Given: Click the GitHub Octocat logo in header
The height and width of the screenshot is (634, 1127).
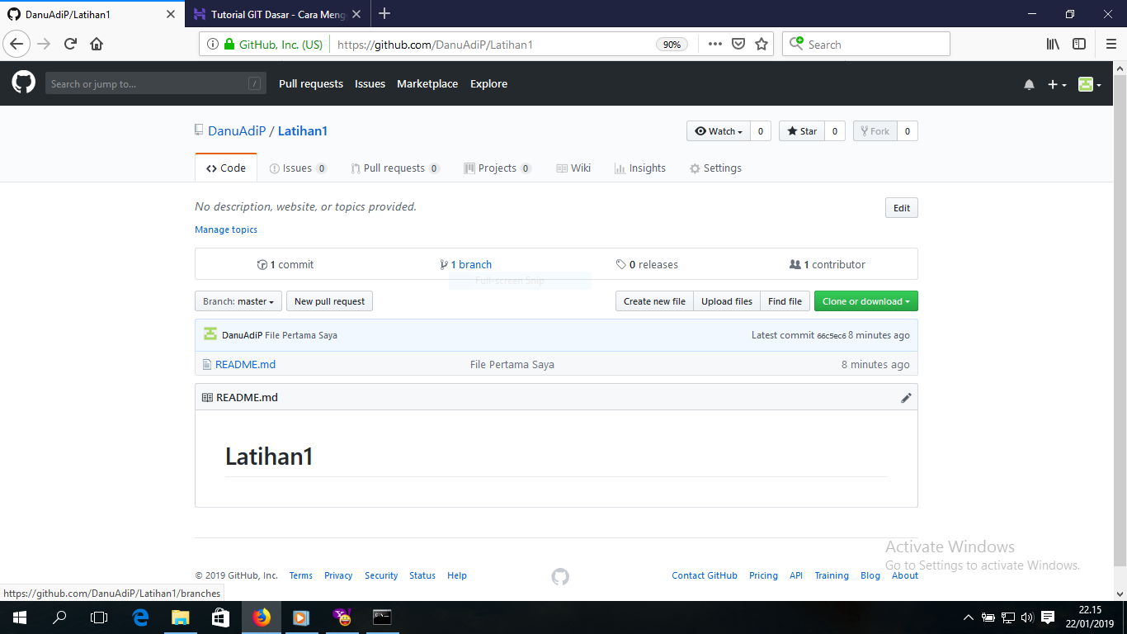Looking at the screenshot, I should [24, 83].
